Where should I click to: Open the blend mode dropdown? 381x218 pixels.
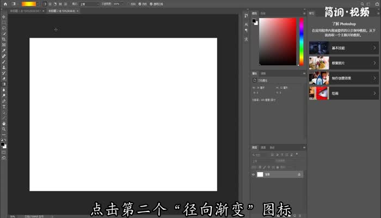pos(89,4)
